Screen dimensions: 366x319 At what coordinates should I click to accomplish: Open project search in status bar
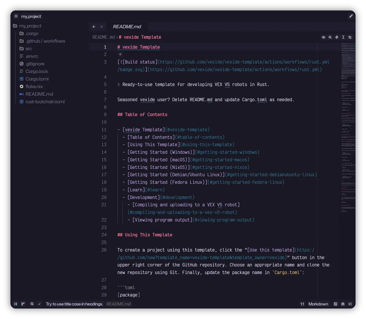32,304
